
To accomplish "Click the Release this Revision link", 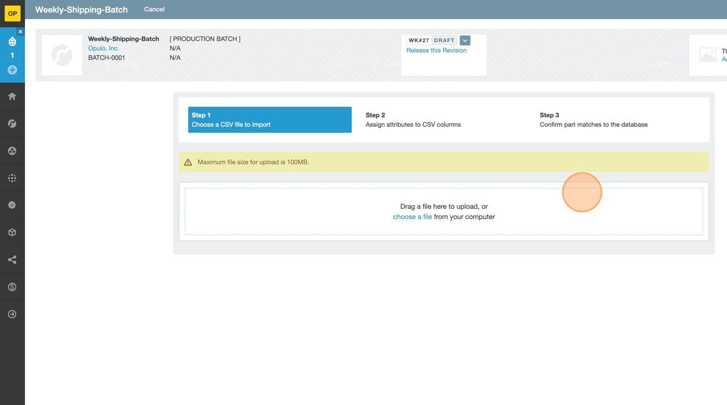I will [x=436, y=50].
